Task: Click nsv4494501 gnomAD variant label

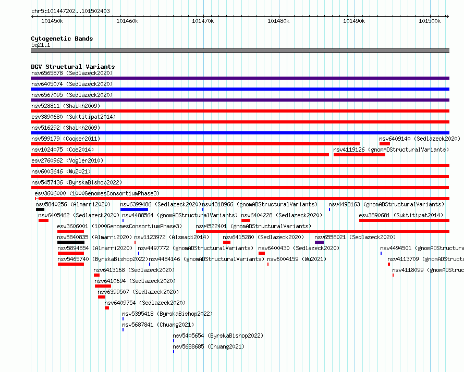Action: tap(422, 248)
